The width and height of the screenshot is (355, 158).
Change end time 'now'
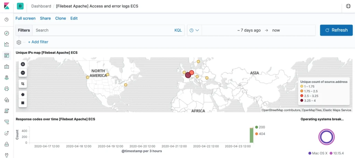pos(276,30)
